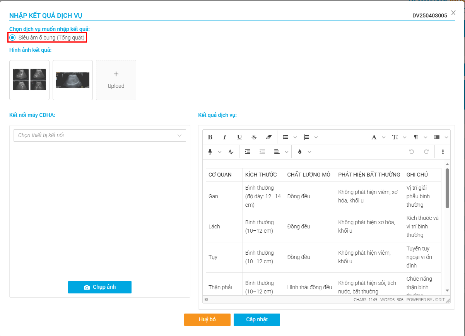Open the 'Chọn thiết bị kết nối' device dropdown
The image size is (465, 336).
[100, 135]
